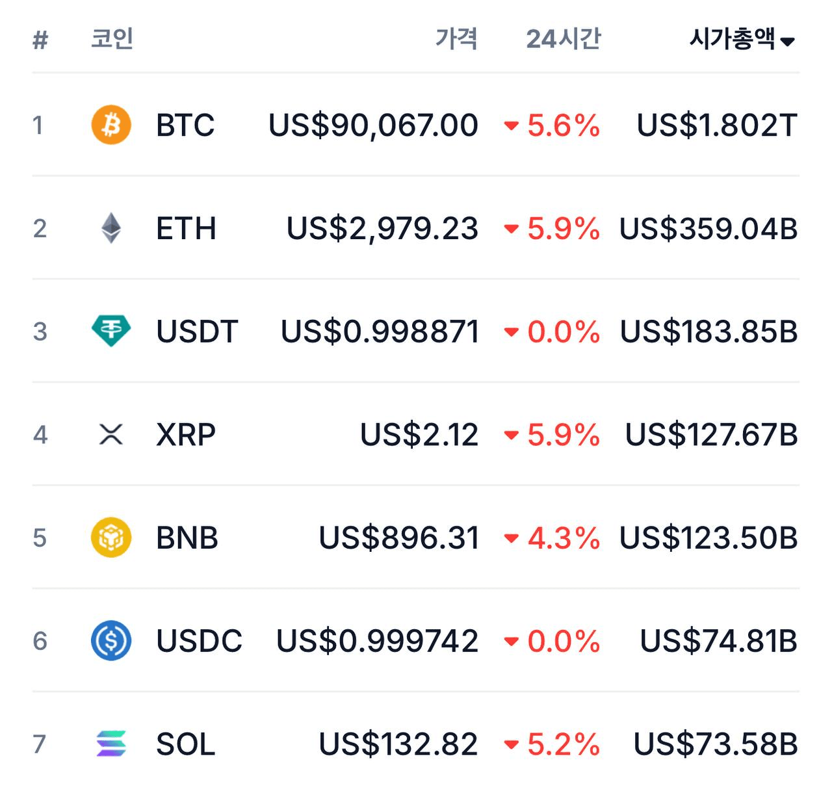The width and height of the screenshot is (832, 793).
Task: Open the BTC coin page
Action: (x=185, y=125)
